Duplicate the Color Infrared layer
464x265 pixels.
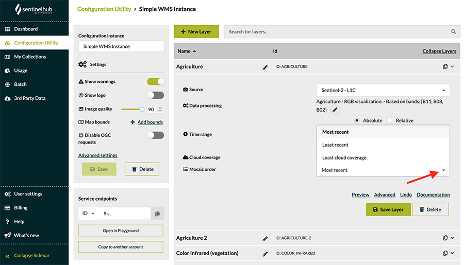tap(445, 253)
